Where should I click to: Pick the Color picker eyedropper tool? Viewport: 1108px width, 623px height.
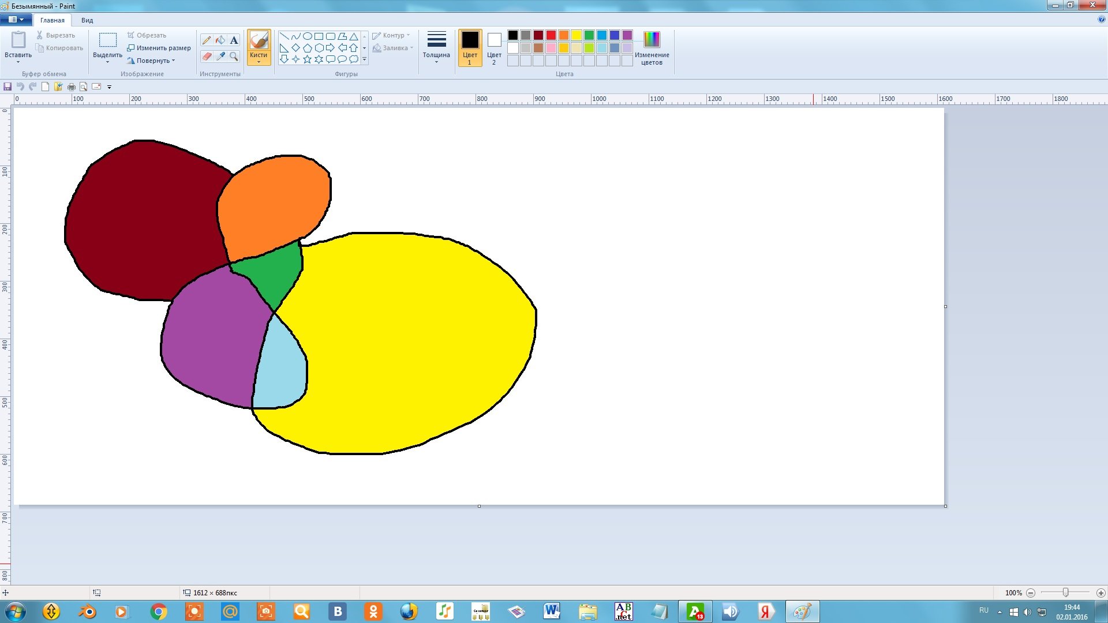(x=220, y=56)
